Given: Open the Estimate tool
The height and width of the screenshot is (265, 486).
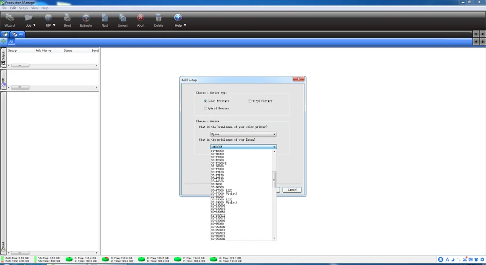Looking at the screenshot, I should [86, 20].
